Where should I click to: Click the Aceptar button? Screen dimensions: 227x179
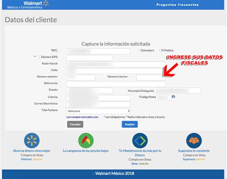point(130,124)
